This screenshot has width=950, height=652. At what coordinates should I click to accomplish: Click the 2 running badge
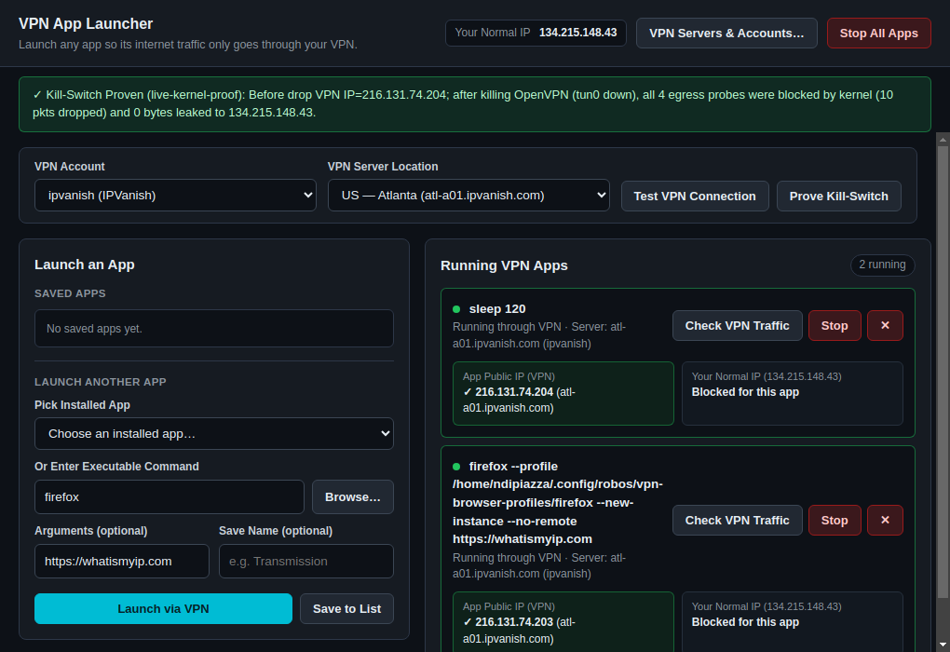click(882, 265)
